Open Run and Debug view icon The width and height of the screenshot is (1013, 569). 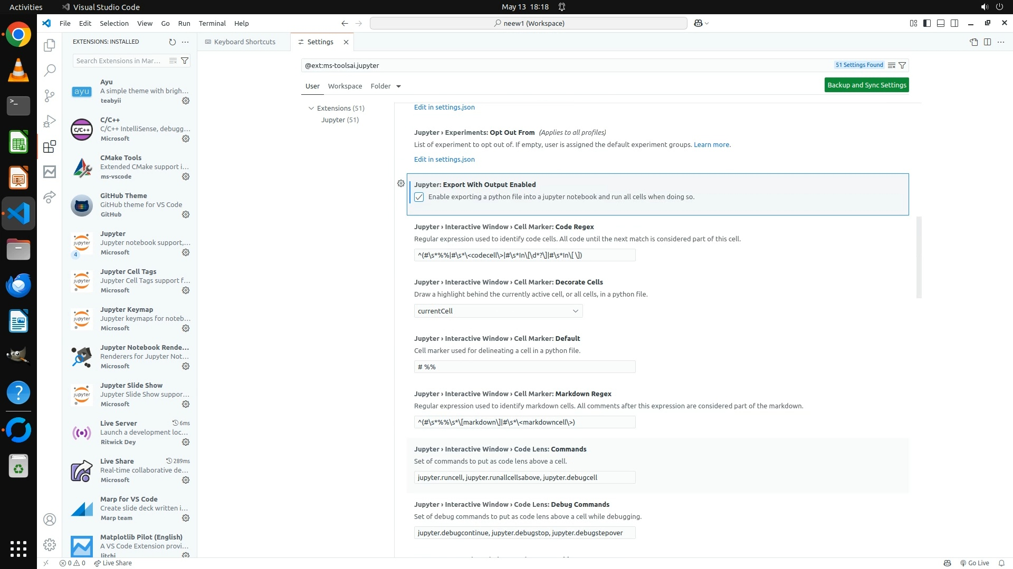point(50,121)
